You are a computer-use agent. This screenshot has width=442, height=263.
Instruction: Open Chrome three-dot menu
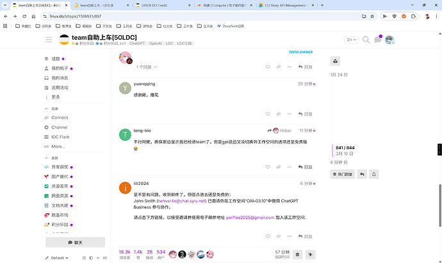(437, 17)
